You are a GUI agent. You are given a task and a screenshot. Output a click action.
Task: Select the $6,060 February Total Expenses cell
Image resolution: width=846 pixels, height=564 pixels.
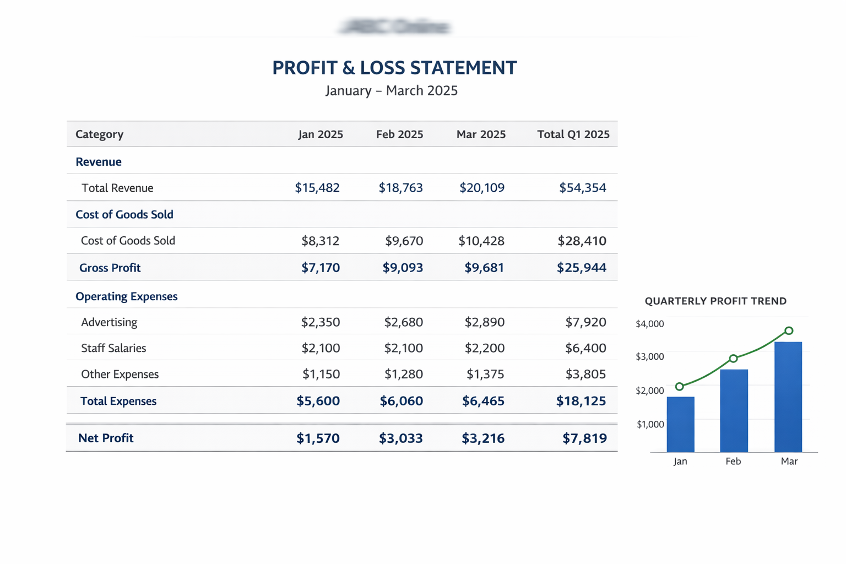[401, 401]
